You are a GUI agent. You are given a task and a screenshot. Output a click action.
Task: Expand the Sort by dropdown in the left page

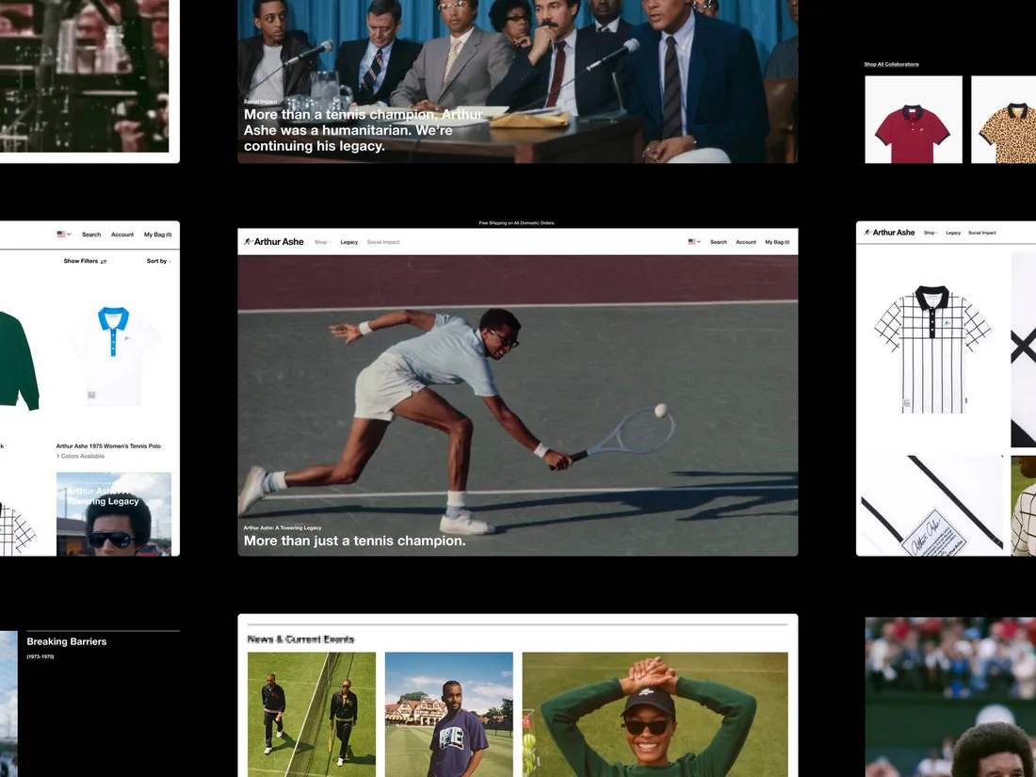(x=158, y=261)
